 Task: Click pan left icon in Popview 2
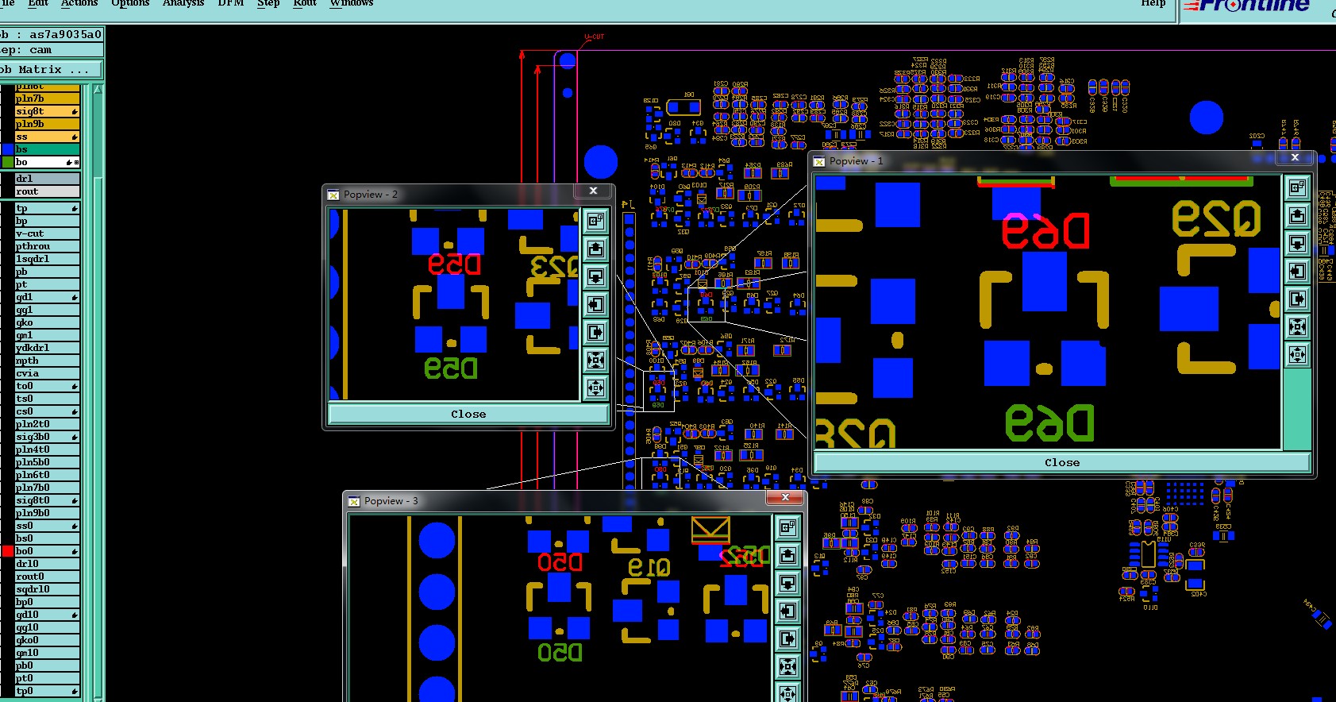pyautogui.click(x=595, y=304)
